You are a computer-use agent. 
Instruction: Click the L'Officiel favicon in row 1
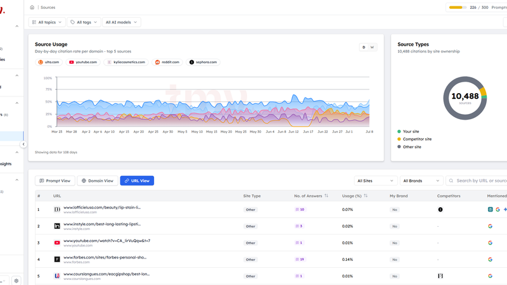coord(57,210)
